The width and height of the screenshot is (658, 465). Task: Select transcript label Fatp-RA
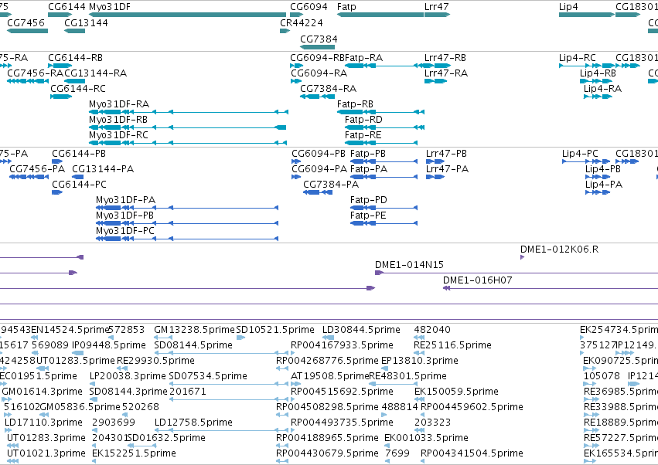pos(364,57)
